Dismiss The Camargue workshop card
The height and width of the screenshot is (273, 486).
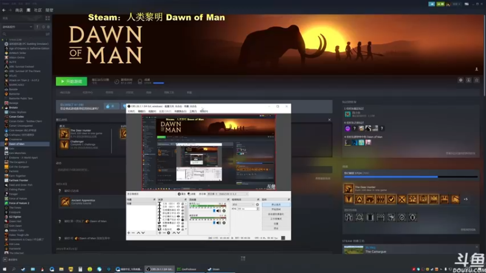(x=477, y=247)
